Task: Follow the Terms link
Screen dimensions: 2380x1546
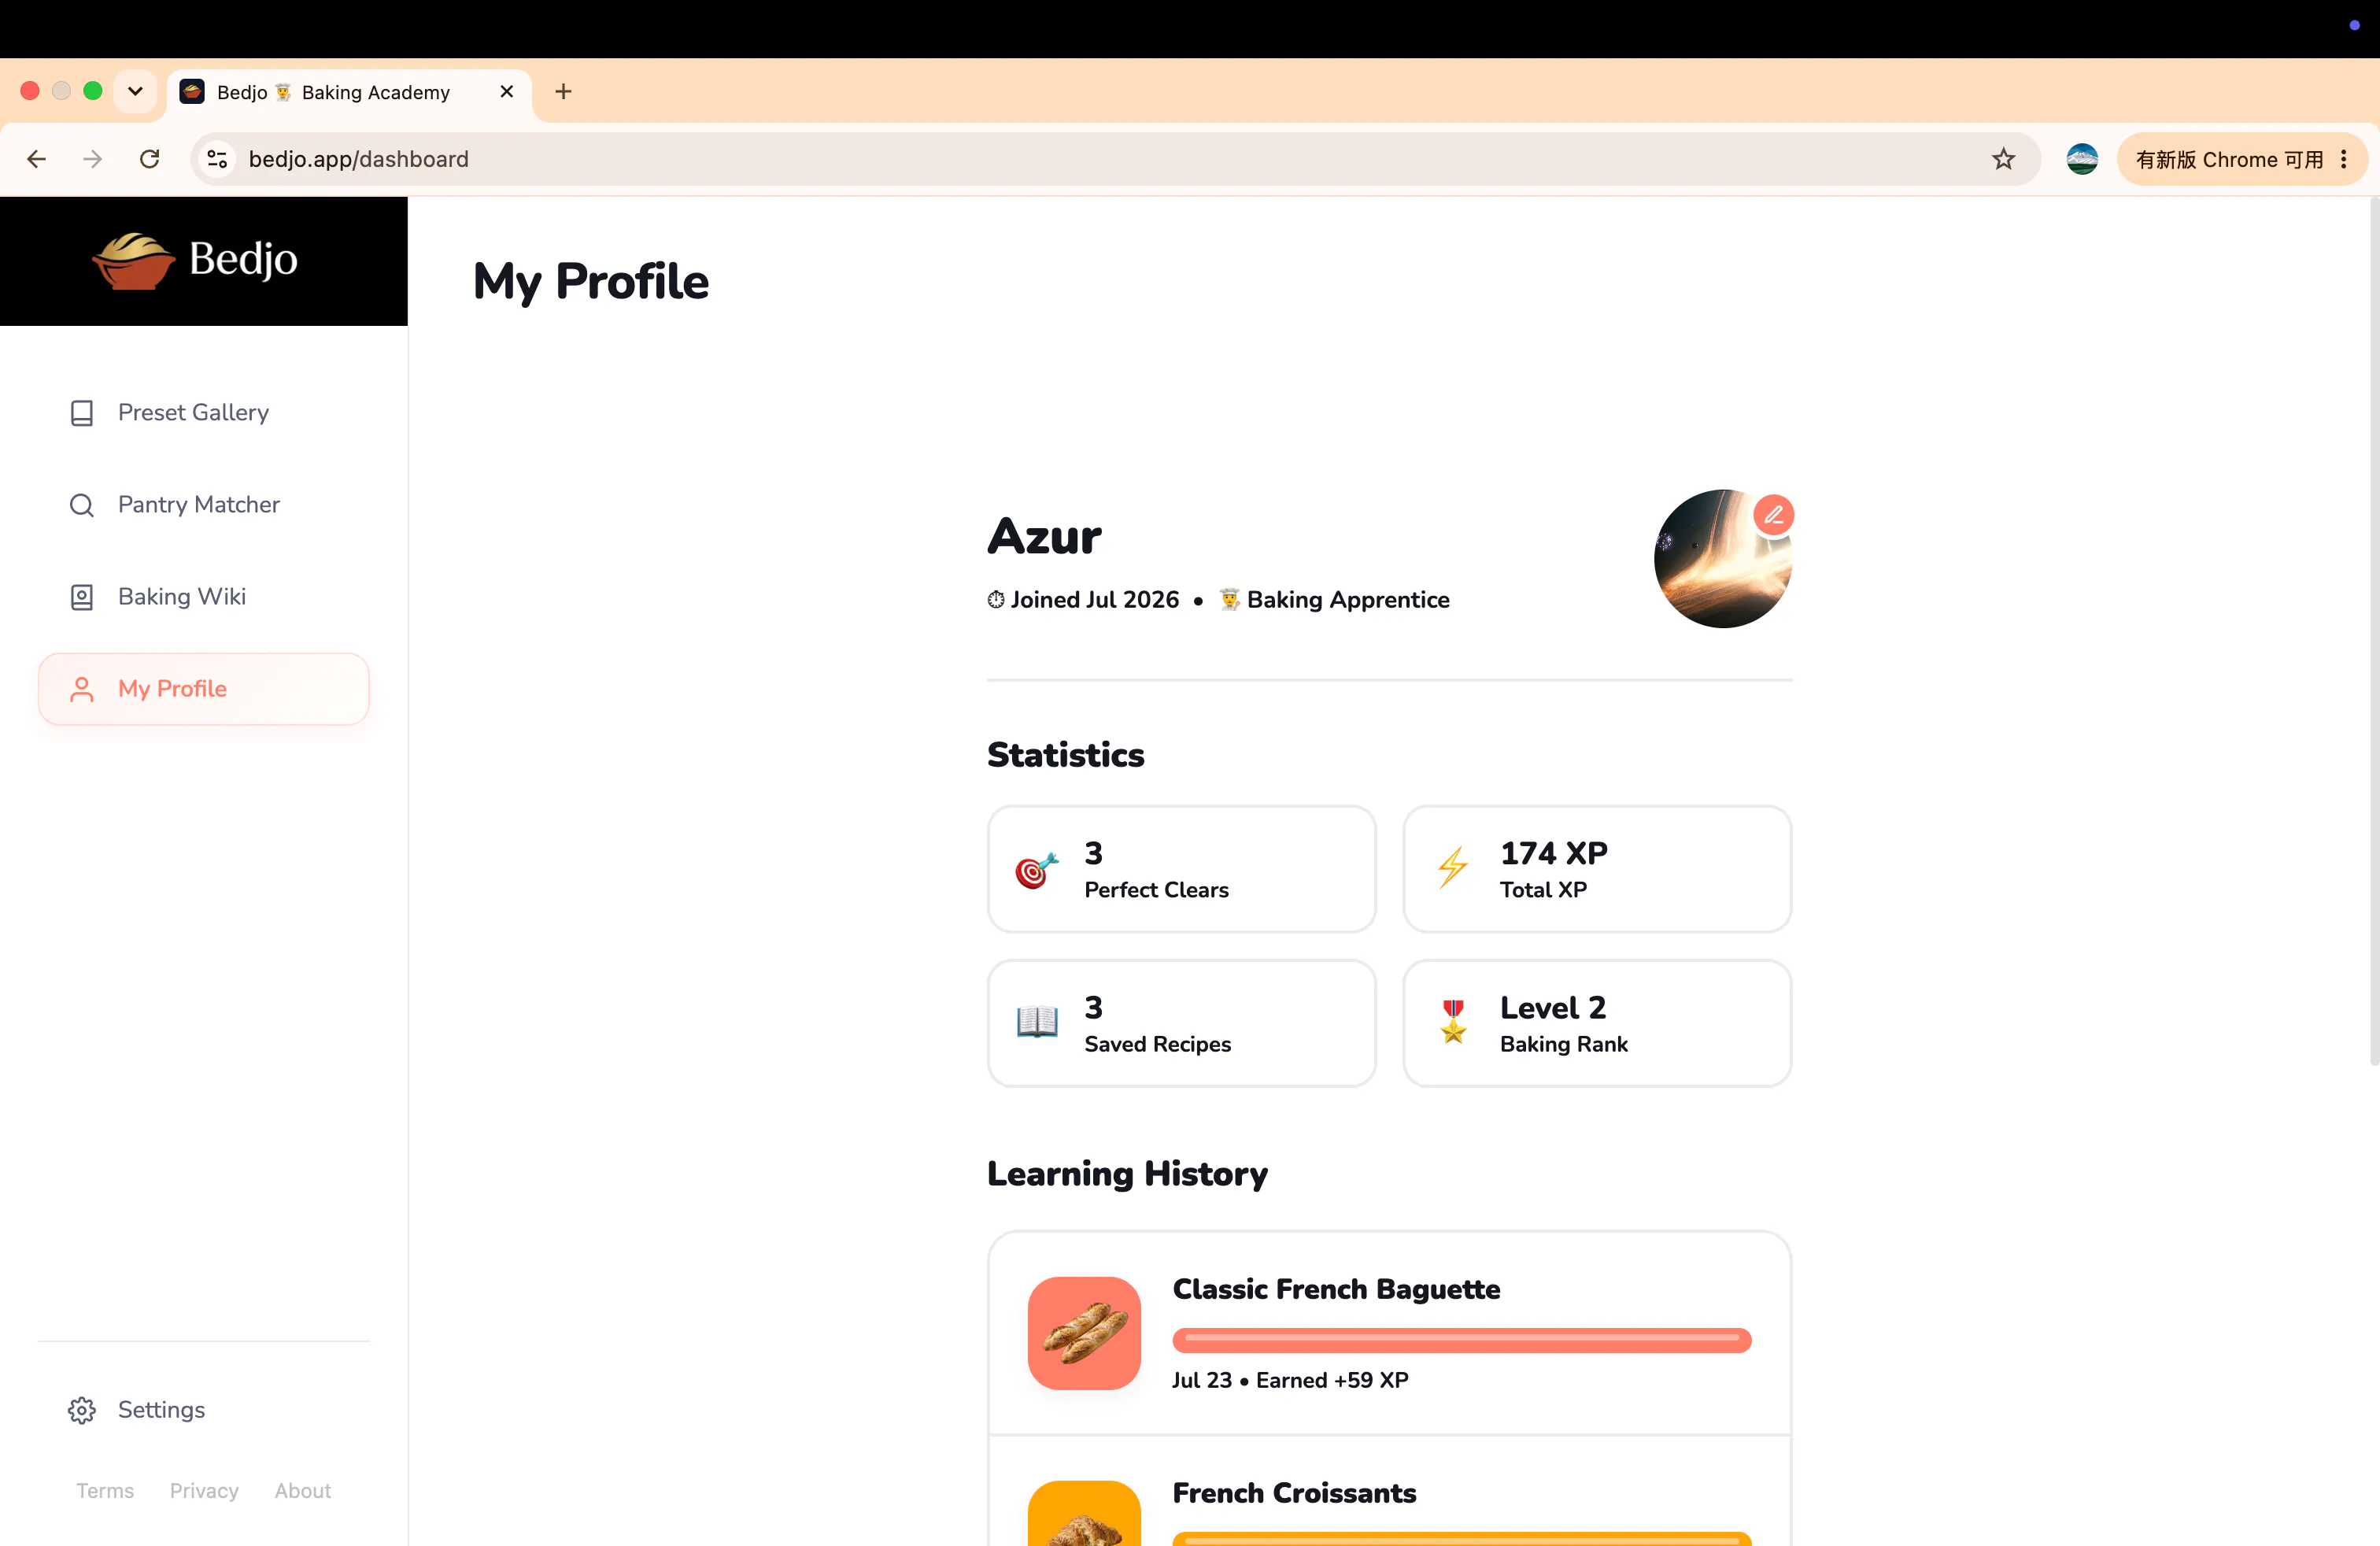Action: tap(105, 1490)
